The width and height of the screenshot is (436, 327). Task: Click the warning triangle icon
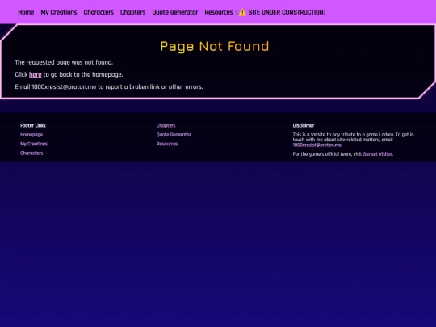pos(242,12)
